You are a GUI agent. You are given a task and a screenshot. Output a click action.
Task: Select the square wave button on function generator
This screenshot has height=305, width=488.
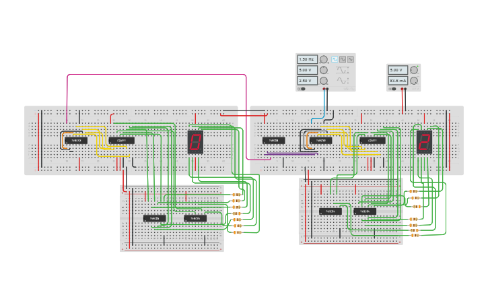[x=335, y=59]
